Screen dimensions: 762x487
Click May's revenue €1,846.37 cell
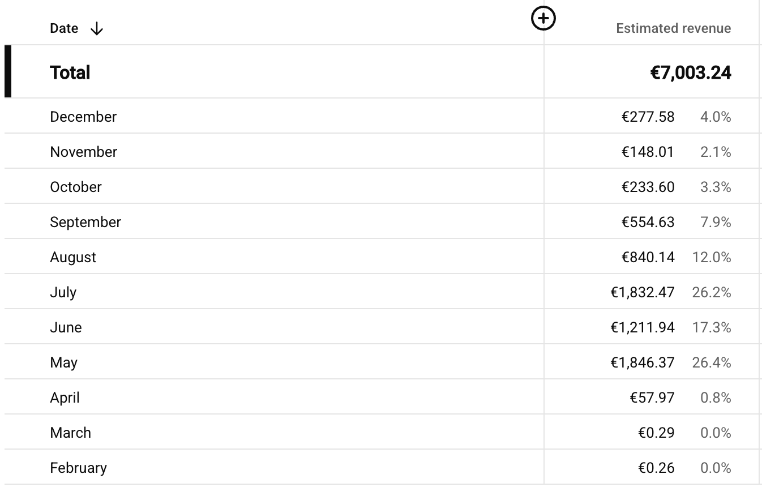point(642,362)
